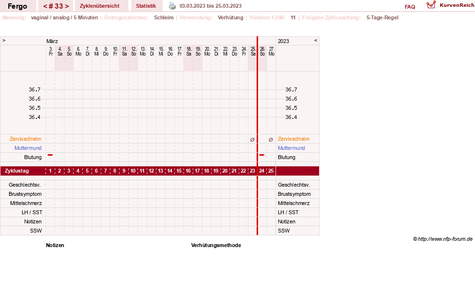Click the date header 26. So
Image resolution: width=475 pixels, height=293 pixels.
point(262,51)
